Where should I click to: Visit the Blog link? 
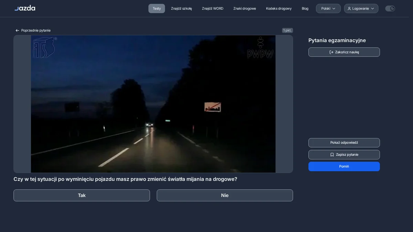305,9
